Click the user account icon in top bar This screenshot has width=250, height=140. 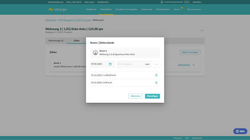tap(162, 2)
